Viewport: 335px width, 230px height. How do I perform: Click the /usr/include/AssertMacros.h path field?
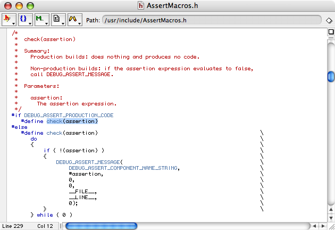[x=212, y=20]
